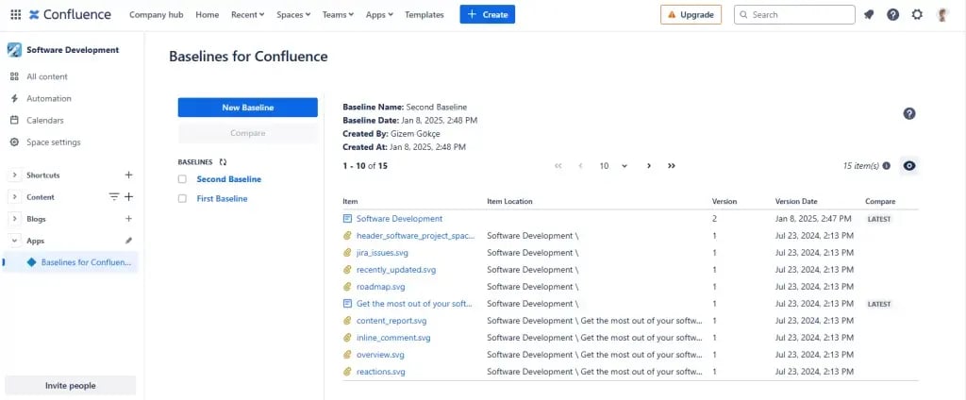Open the notifications icon in top bar
Image resolution: width=966 pixels, height=400 pixels.
tap(868, 15)
